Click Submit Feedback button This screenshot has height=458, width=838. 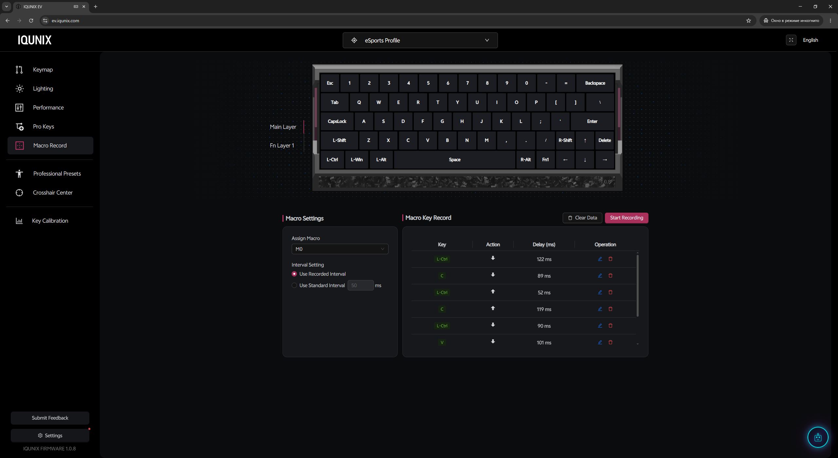coord(50,418)
